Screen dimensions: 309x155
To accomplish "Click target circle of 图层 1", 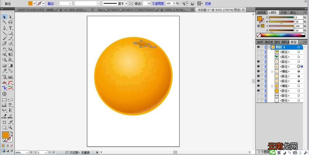I will pyautogui.click(x=298, y=47).
